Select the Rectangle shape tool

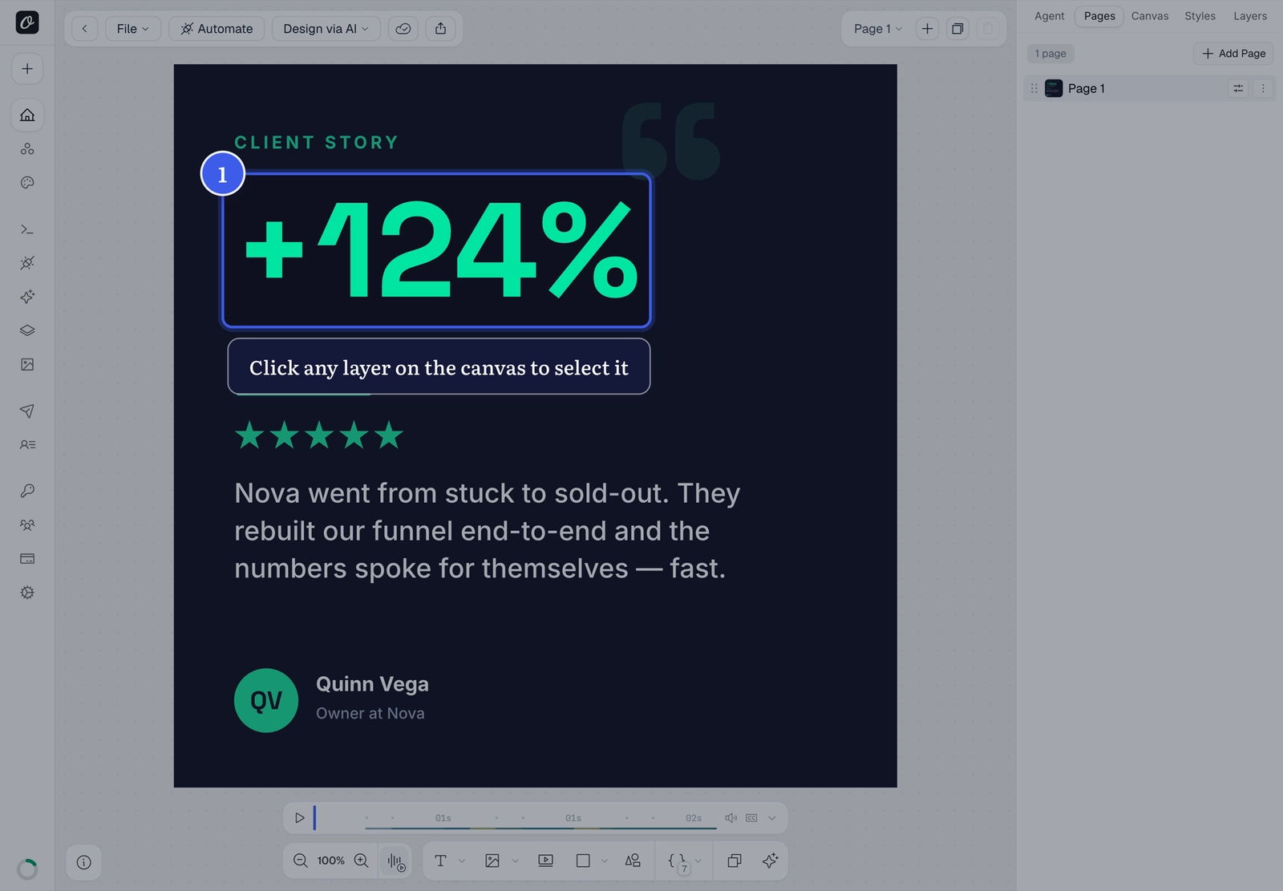pyautogui.click(x=583, y=861)
